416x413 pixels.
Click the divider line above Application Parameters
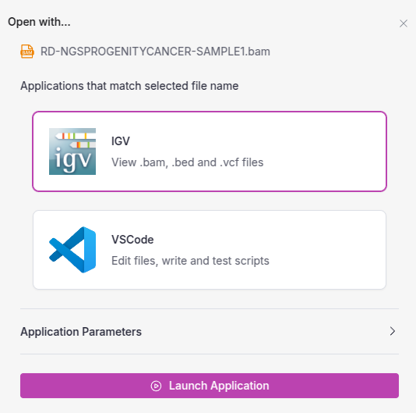(x=210, y=308)
